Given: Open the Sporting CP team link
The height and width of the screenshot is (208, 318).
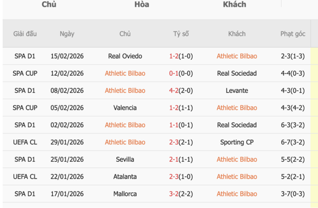Looking at the screenshot, I should [x=237, y=142].
